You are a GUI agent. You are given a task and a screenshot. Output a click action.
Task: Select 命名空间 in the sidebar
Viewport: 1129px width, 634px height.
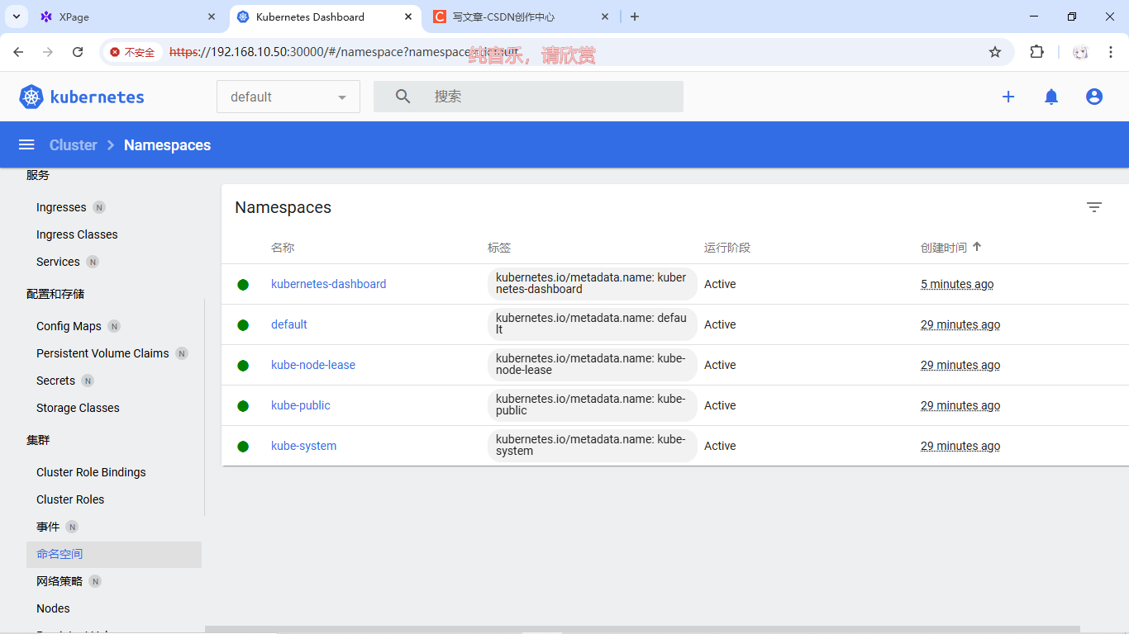[114, 554]
